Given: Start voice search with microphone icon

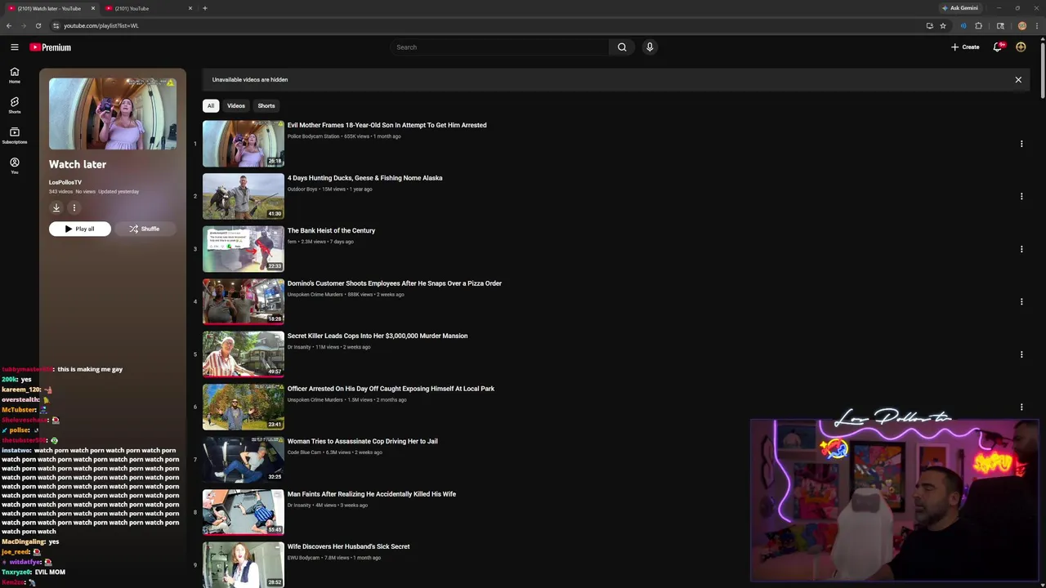Looking at the screenshot, I should pos(650,47).
